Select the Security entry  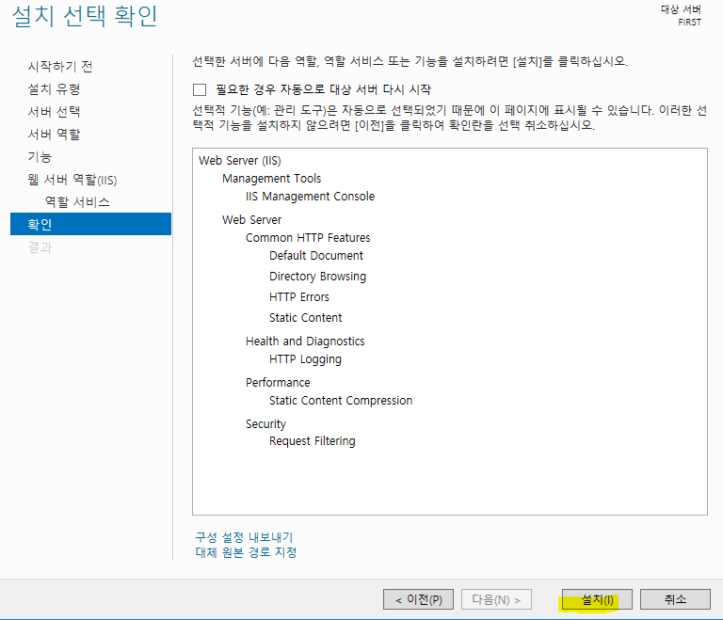tap(265, 424)
